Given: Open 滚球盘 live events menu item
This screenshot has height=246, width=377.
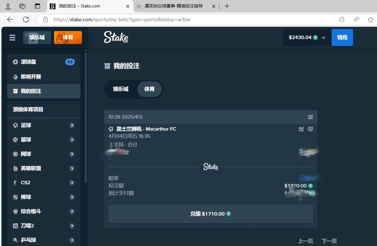Looking at the screenshot, I should (44, 62).
